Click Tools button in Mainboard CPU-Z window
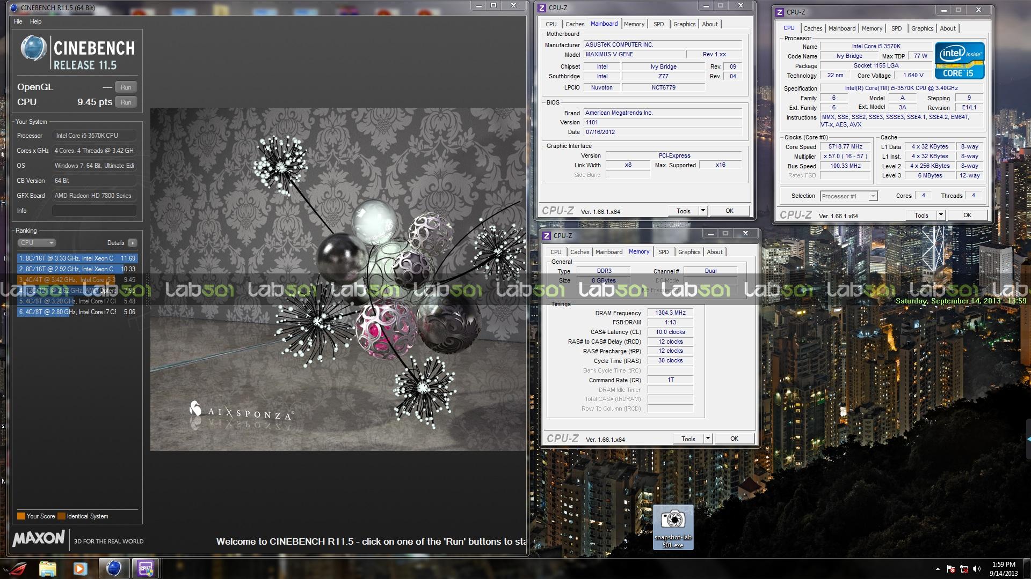 [684, 211]
